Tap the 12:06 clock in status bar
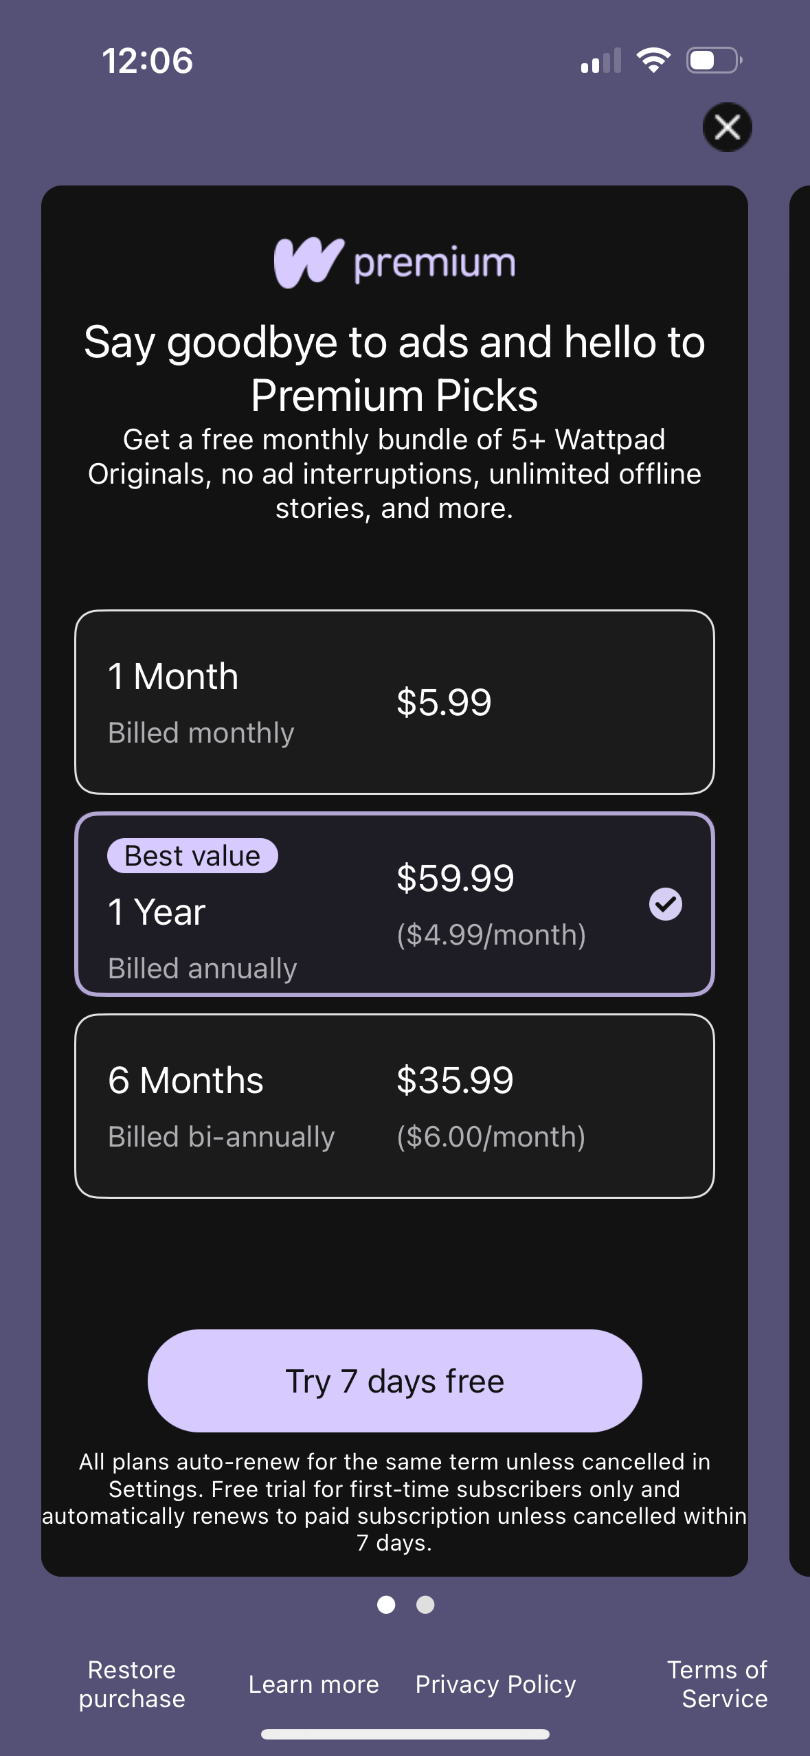Screen dimensions: 810x1756 (x=148, y=60)
